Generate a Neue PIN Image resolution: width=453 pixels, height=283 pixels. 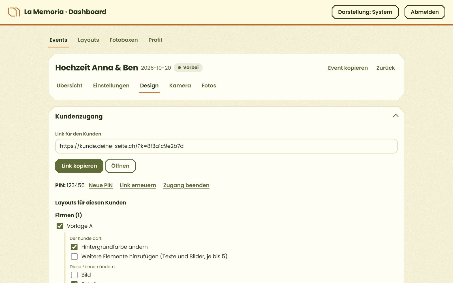pos(101,185)
